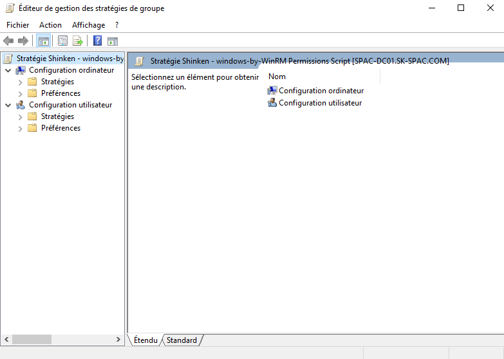Select Configuration utilisateur in right pane list
The height and width of the screenshot is (359, 504).
click(320, 103)
